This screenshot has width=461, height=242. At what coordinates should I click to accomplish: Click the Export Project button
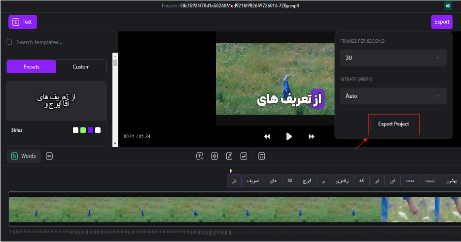pos(393,124)
